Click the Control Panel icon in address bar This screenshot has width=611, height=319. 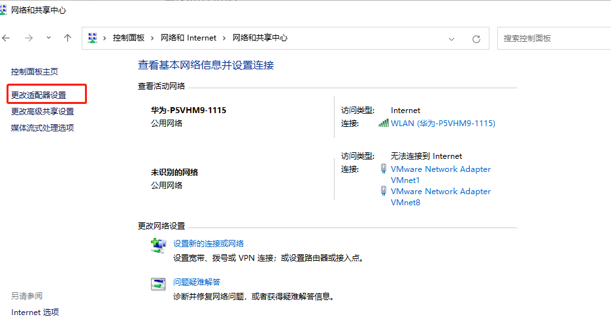[92, 38]
